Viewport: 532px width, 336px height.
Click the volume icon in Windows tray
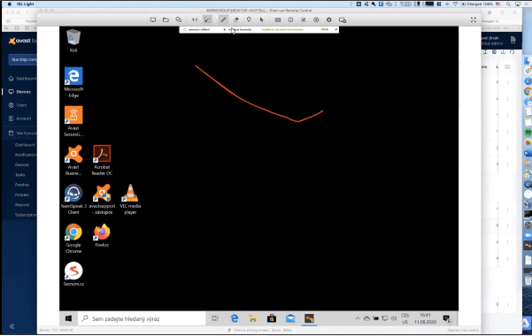click(394, 318)
